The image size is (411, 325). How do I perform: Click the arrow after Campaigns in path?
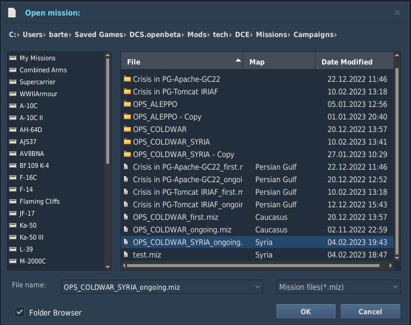[336, 35]
